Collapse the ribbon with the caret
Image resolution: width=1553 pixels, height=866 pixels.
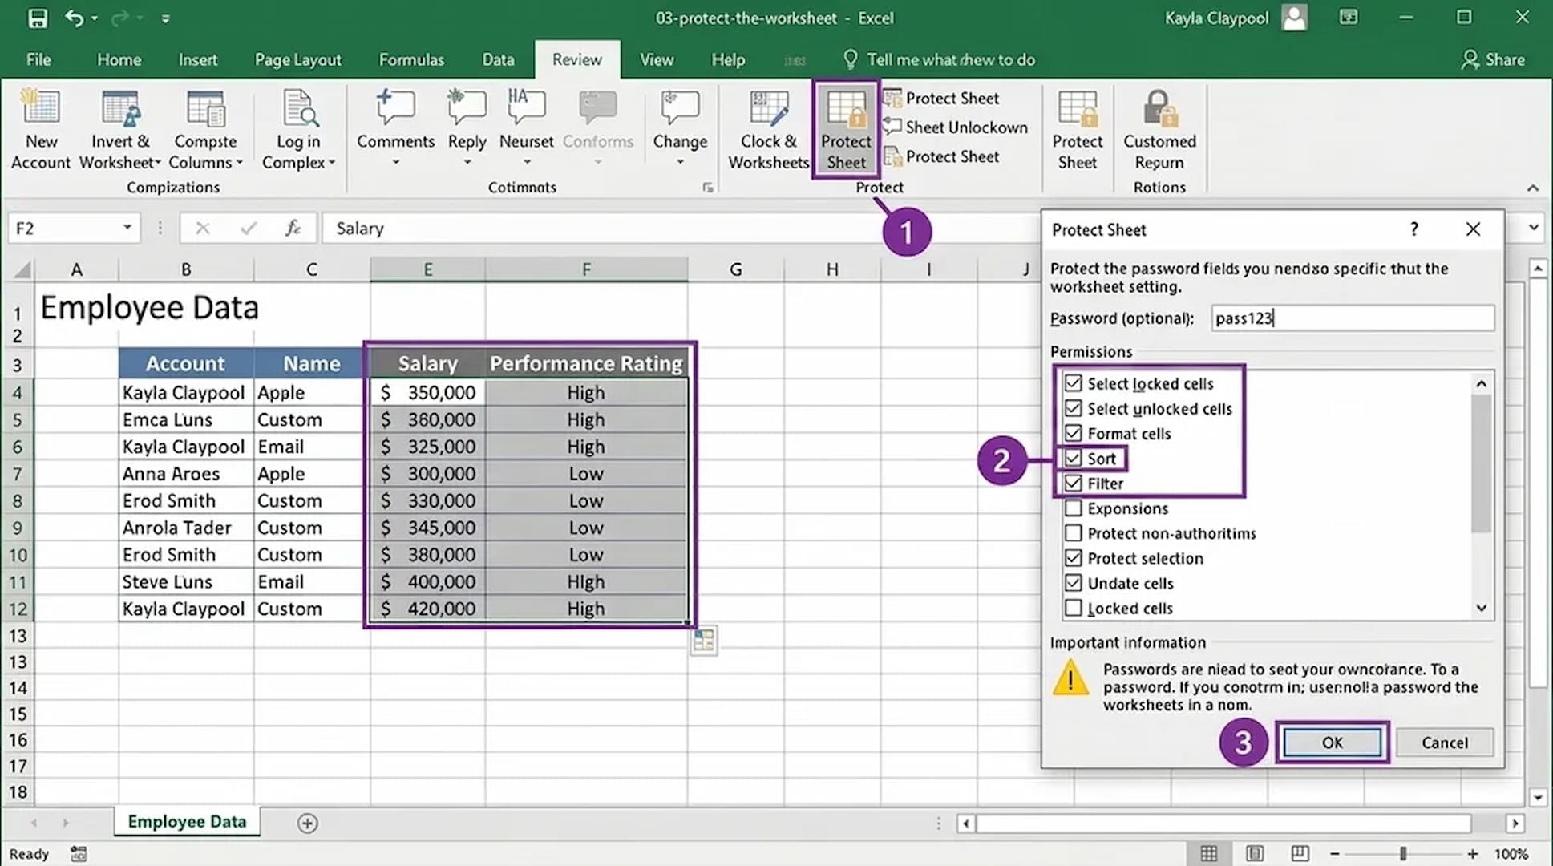point(1532,188)
